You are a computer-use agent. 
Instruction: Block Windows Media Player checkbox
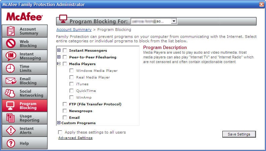[71, 70]
